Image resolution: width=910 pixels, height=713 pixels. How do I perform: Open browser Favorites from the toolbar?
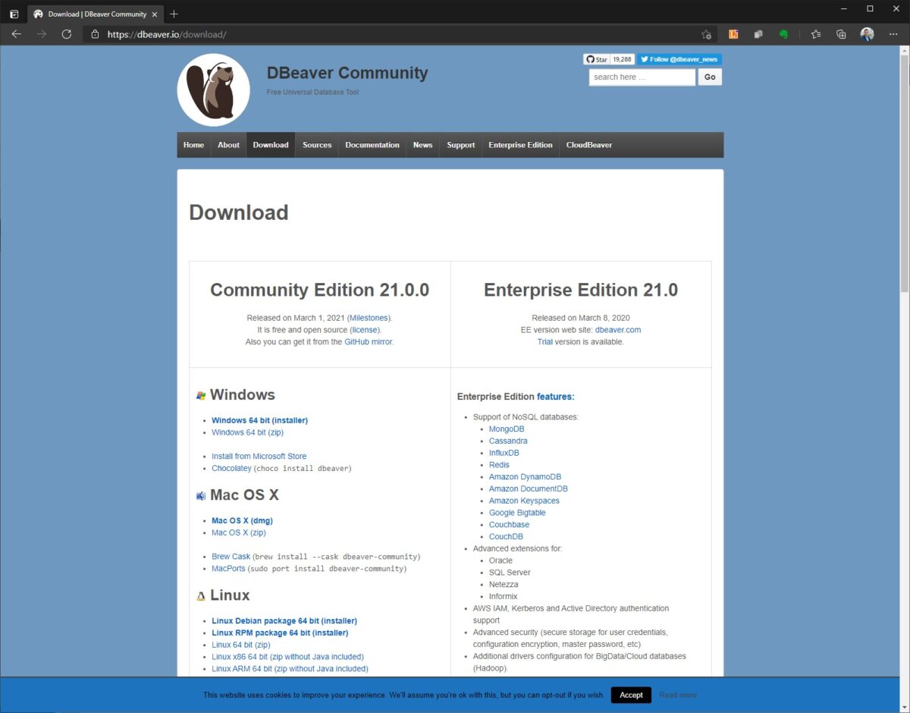tap(815, 34)
